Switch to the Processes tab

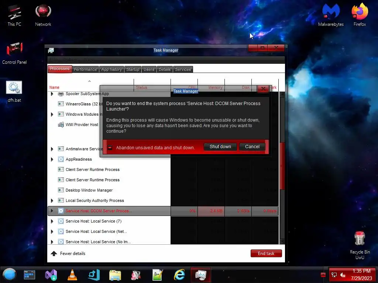pyautogui.click(x=60, y=69)
